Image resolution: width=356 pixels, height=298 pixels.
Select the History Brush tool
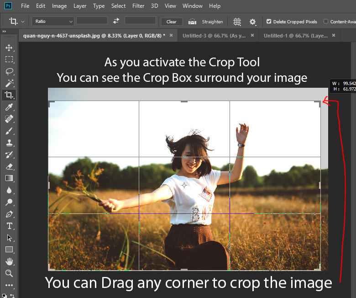coord(9,154)
